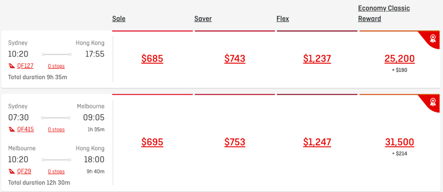Viewport: 443px width, 192px height.
Task: Open flight details for QF127
Action: tap(25, 66)
